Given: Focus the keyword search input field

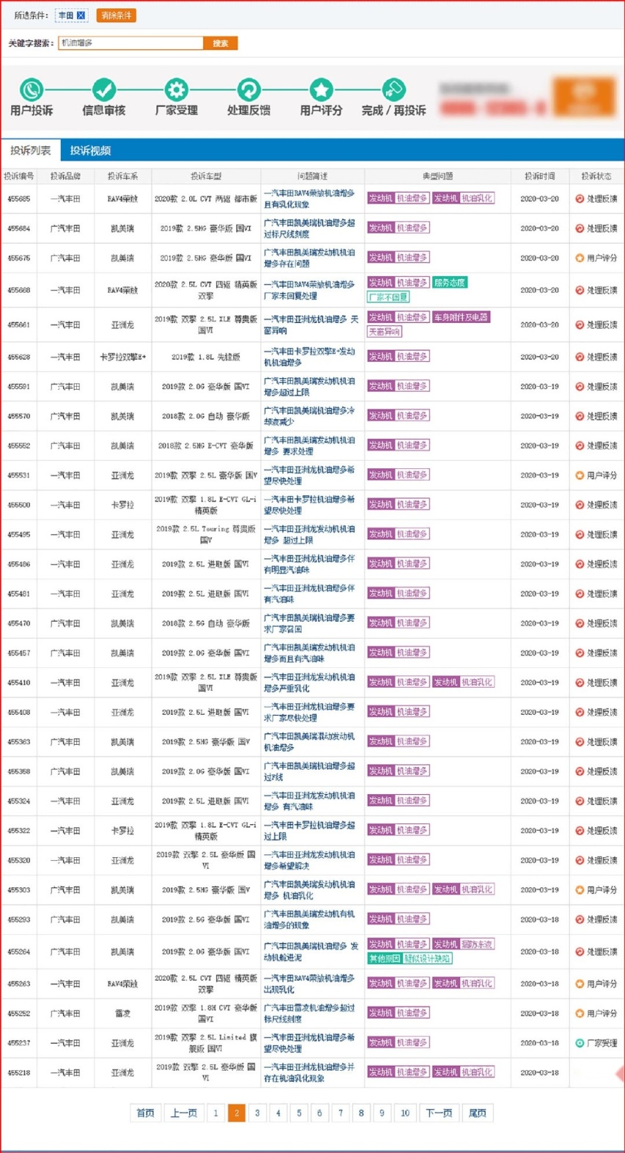Looking at the screenshot, I should point(131,43).
